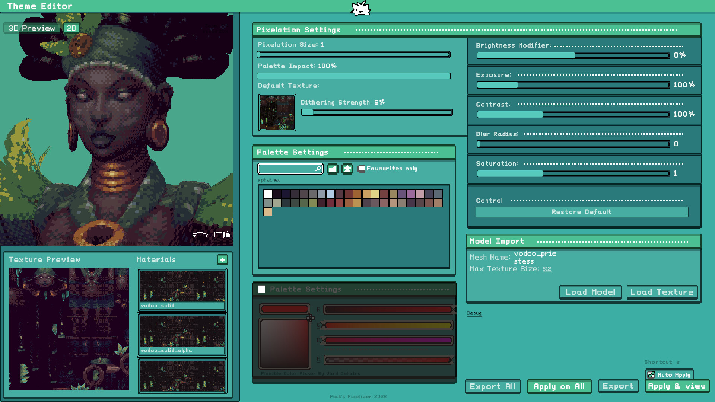Select the 2D view tab

[71, 28]
